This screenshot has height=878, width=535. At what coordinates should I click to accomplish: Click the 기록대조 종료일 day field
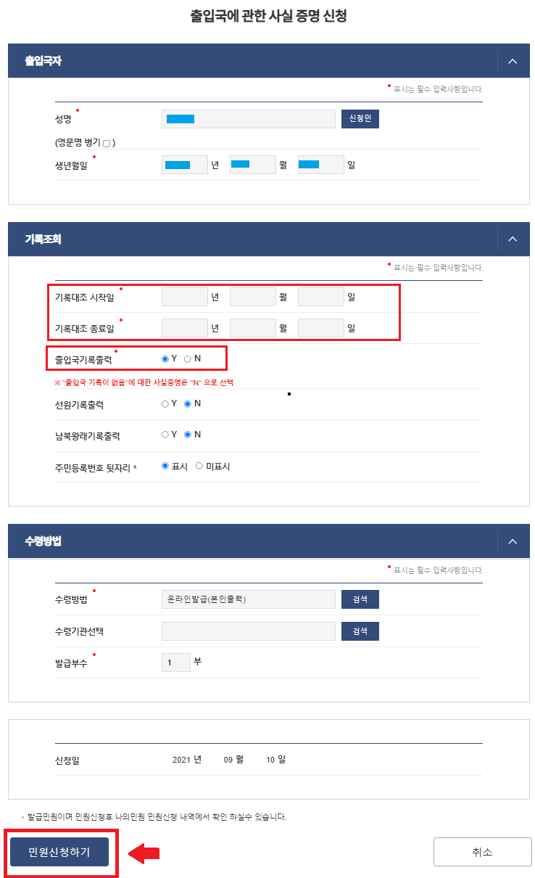pyautogui.click(x=321, y=328)
